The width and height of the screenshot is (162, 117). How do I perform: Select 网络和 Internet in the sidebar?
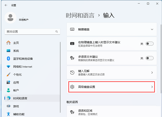point(32,67)
